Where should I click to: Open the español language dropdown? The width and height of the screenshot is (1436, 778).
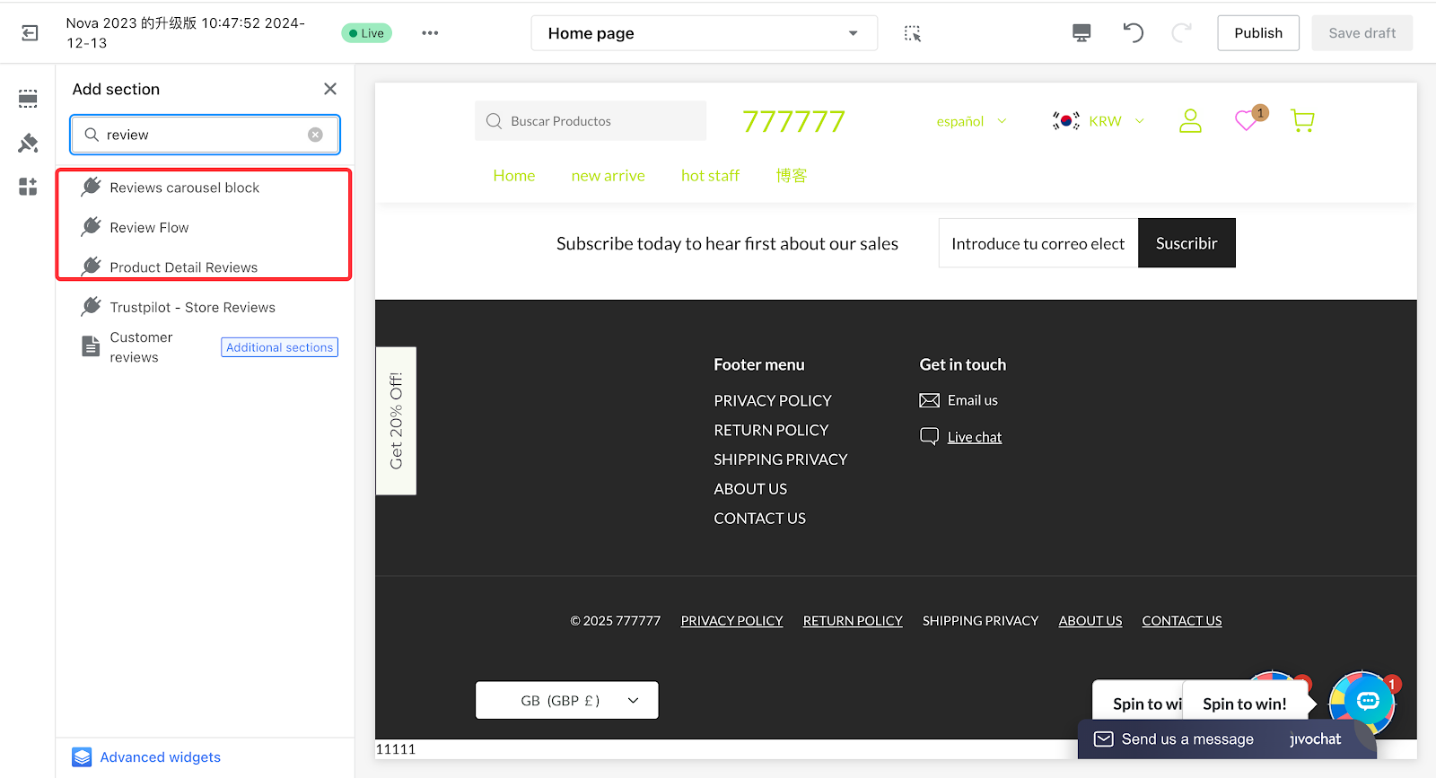(971, 121)
